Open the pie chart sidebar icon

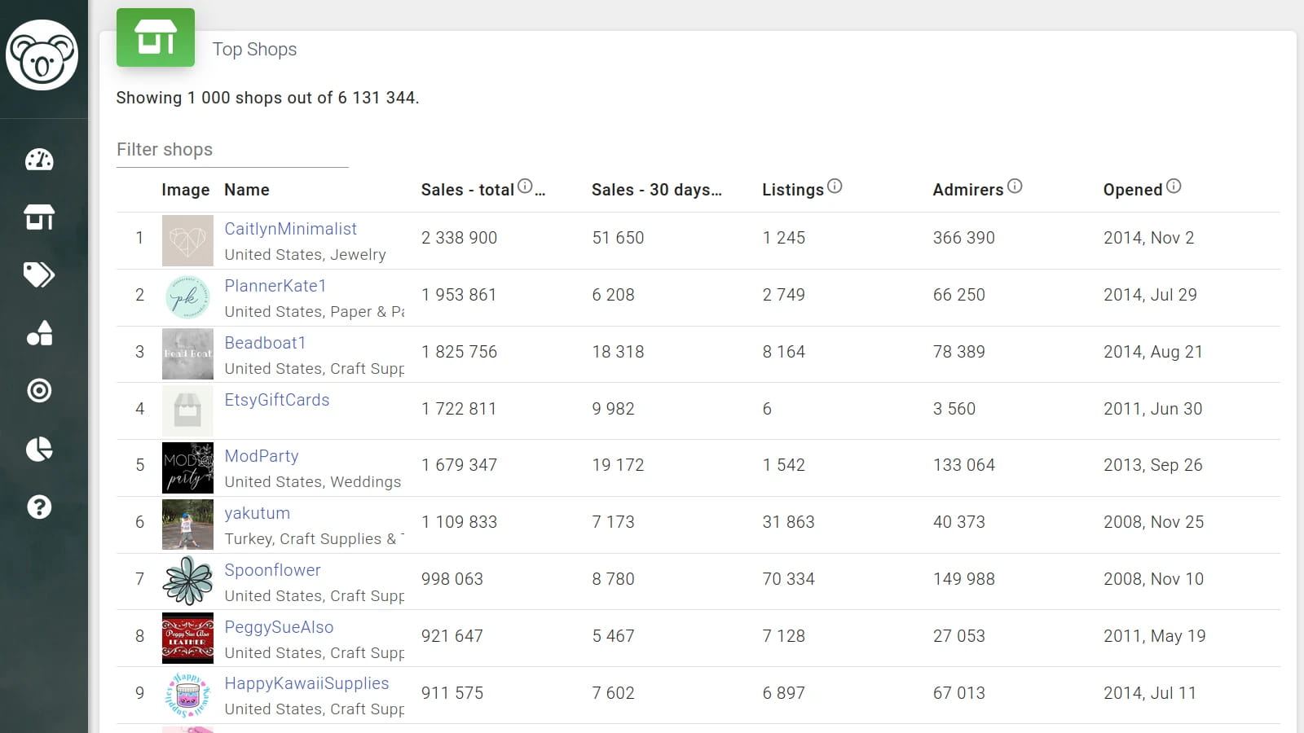tap(39, 449)
